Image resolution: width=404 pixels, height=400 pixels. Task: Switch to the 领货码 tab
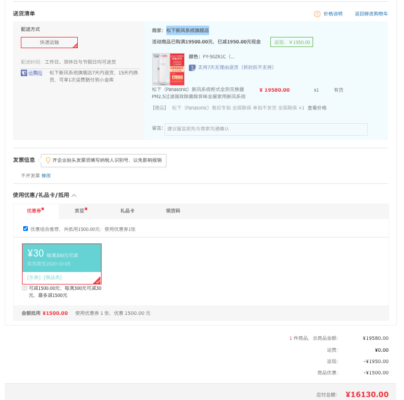click(x=173, y=211)
